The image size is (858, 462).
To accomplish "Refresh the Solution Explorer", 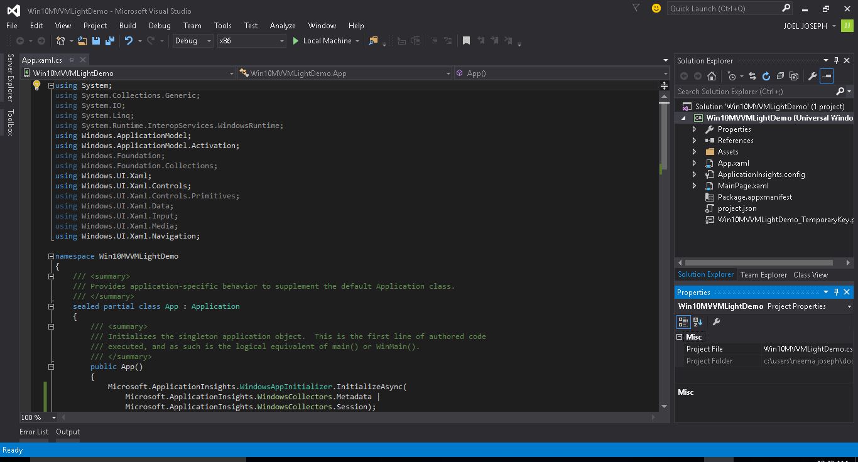I will pyautogui.click(x=766, y=76).
